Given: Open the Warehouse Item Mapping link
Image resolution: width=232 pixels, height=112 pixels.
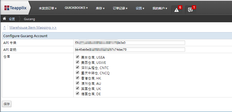Looking at the screenshot, I should (x=33, y=28).
